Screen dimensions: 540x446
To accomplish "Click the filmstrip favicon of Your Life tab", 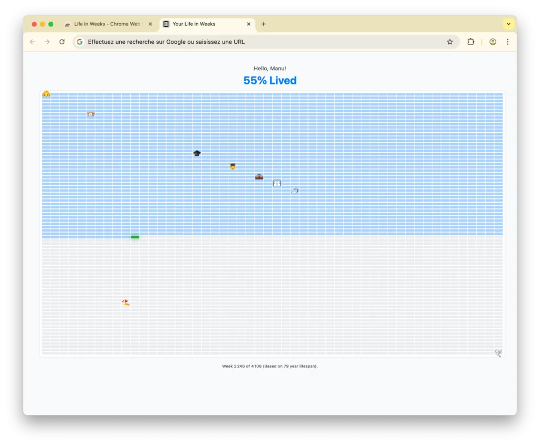I will tap(166, 24).
